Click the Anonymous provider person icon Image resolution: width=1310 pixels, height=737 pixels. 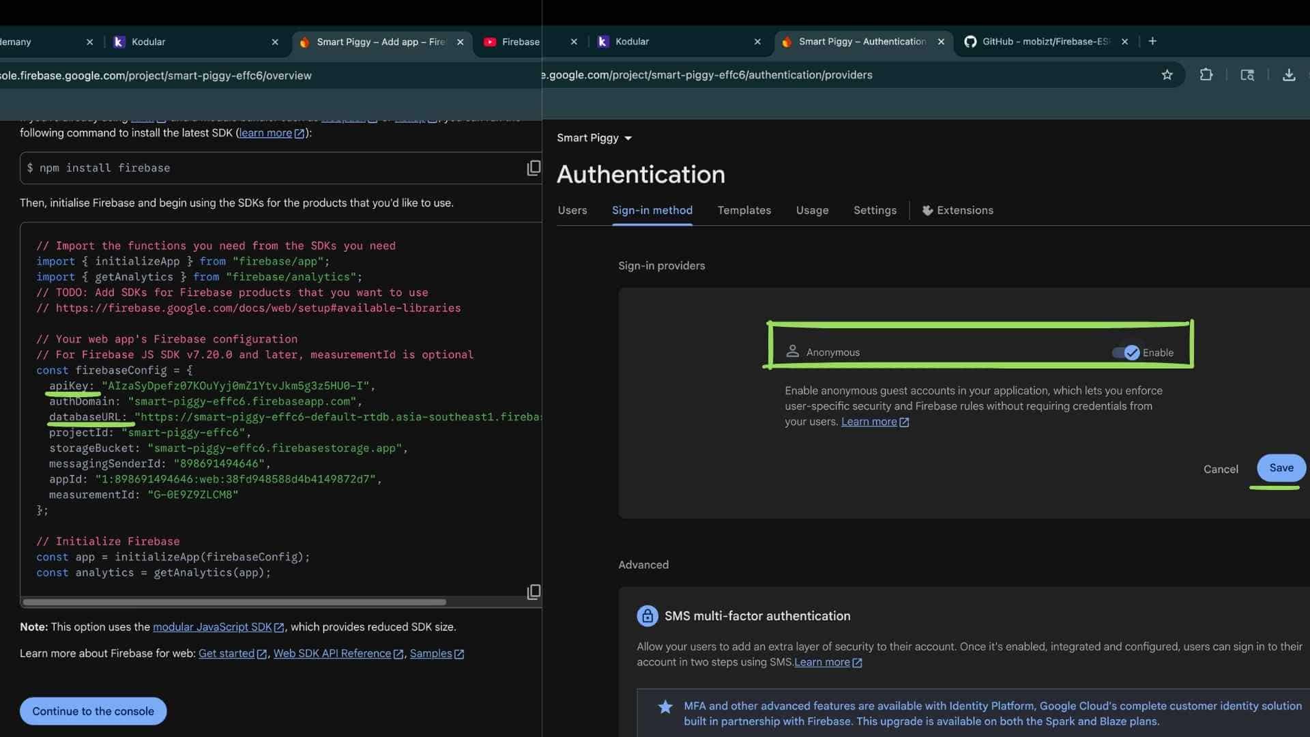click(x=792, y=351)
